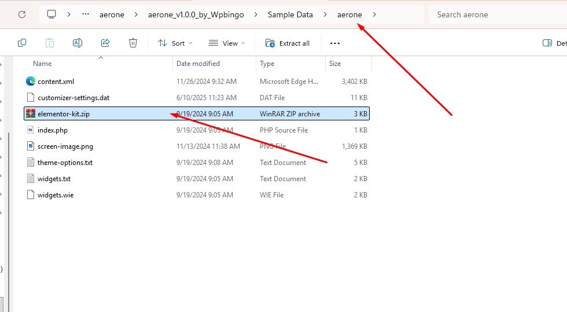
Task: Click the Refresh icon in the address bar
Action: (x=22, y=14)
